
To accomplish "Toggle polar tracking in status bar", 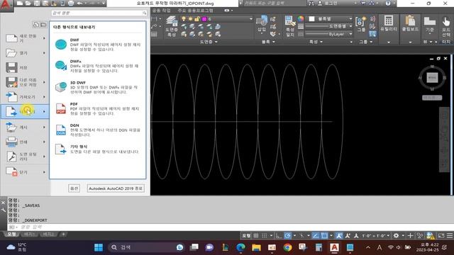I will pos(287,236).
